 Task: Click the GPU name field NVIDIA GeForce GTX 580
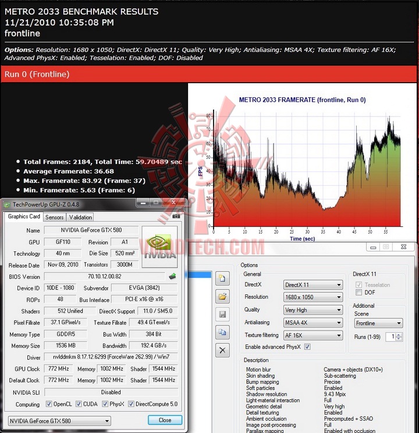pos(91,230)
